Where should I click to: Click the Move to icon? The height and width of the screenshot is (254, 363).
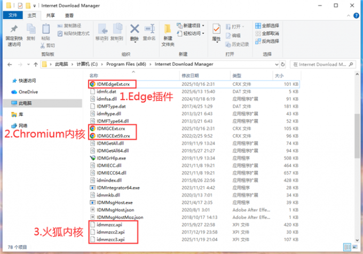click(x=102, y=29)
